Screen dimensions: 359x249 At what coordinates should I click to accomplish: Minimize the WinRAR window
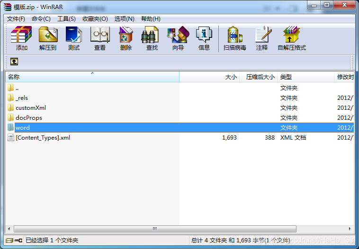click(314, 5)
